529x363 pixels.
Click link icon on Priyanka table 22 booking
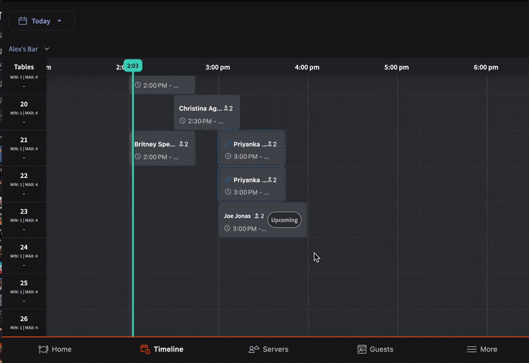click(x=227, y=180)
